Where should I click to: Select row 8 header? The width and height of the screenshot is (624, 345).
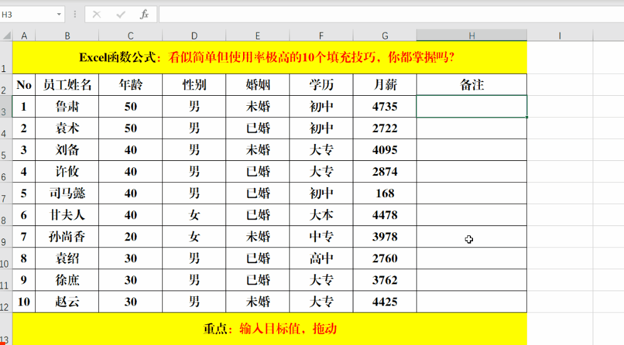[x=6, y=215]
